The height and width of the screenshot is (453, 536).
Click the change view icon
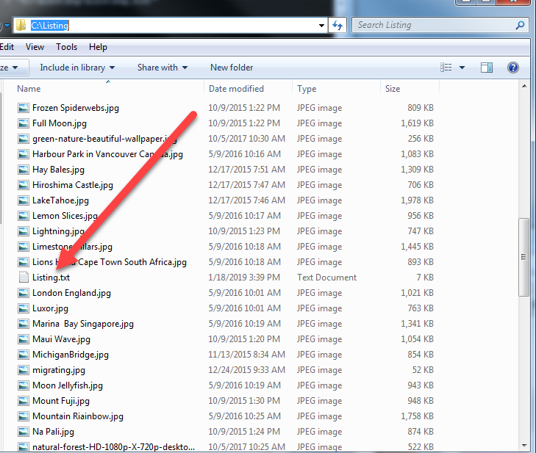pos(446,68)
